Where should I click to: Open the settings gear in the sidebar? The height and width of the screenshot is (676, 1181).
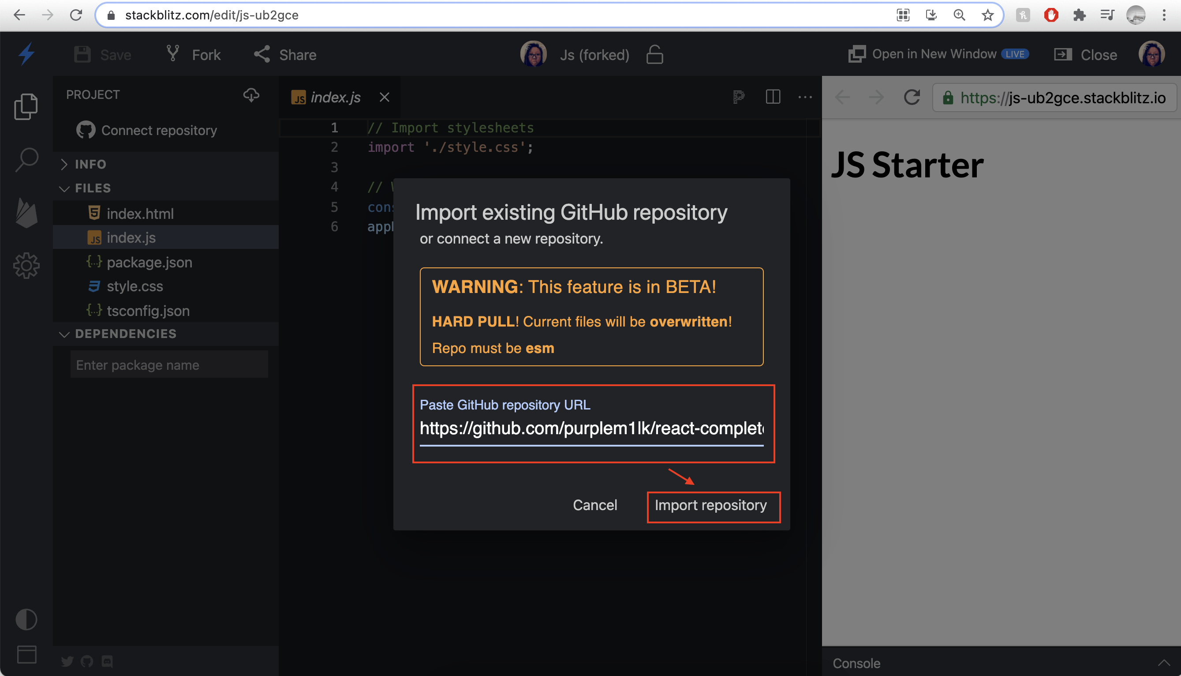[x=26, y=265]
